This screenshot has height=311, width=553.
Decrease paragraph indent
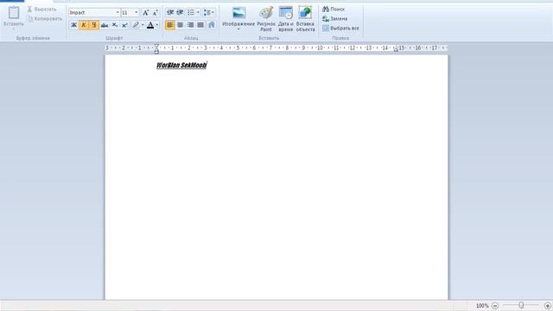pos(170,13)
